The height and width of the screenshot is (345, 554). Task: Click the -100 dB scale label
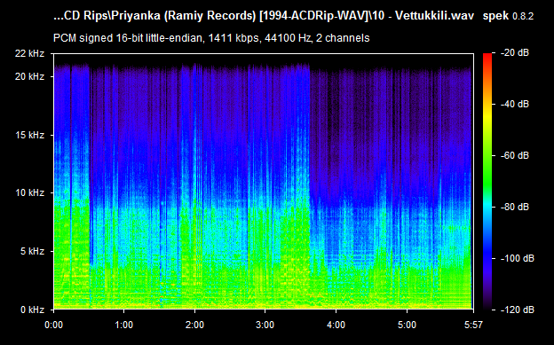518,258
